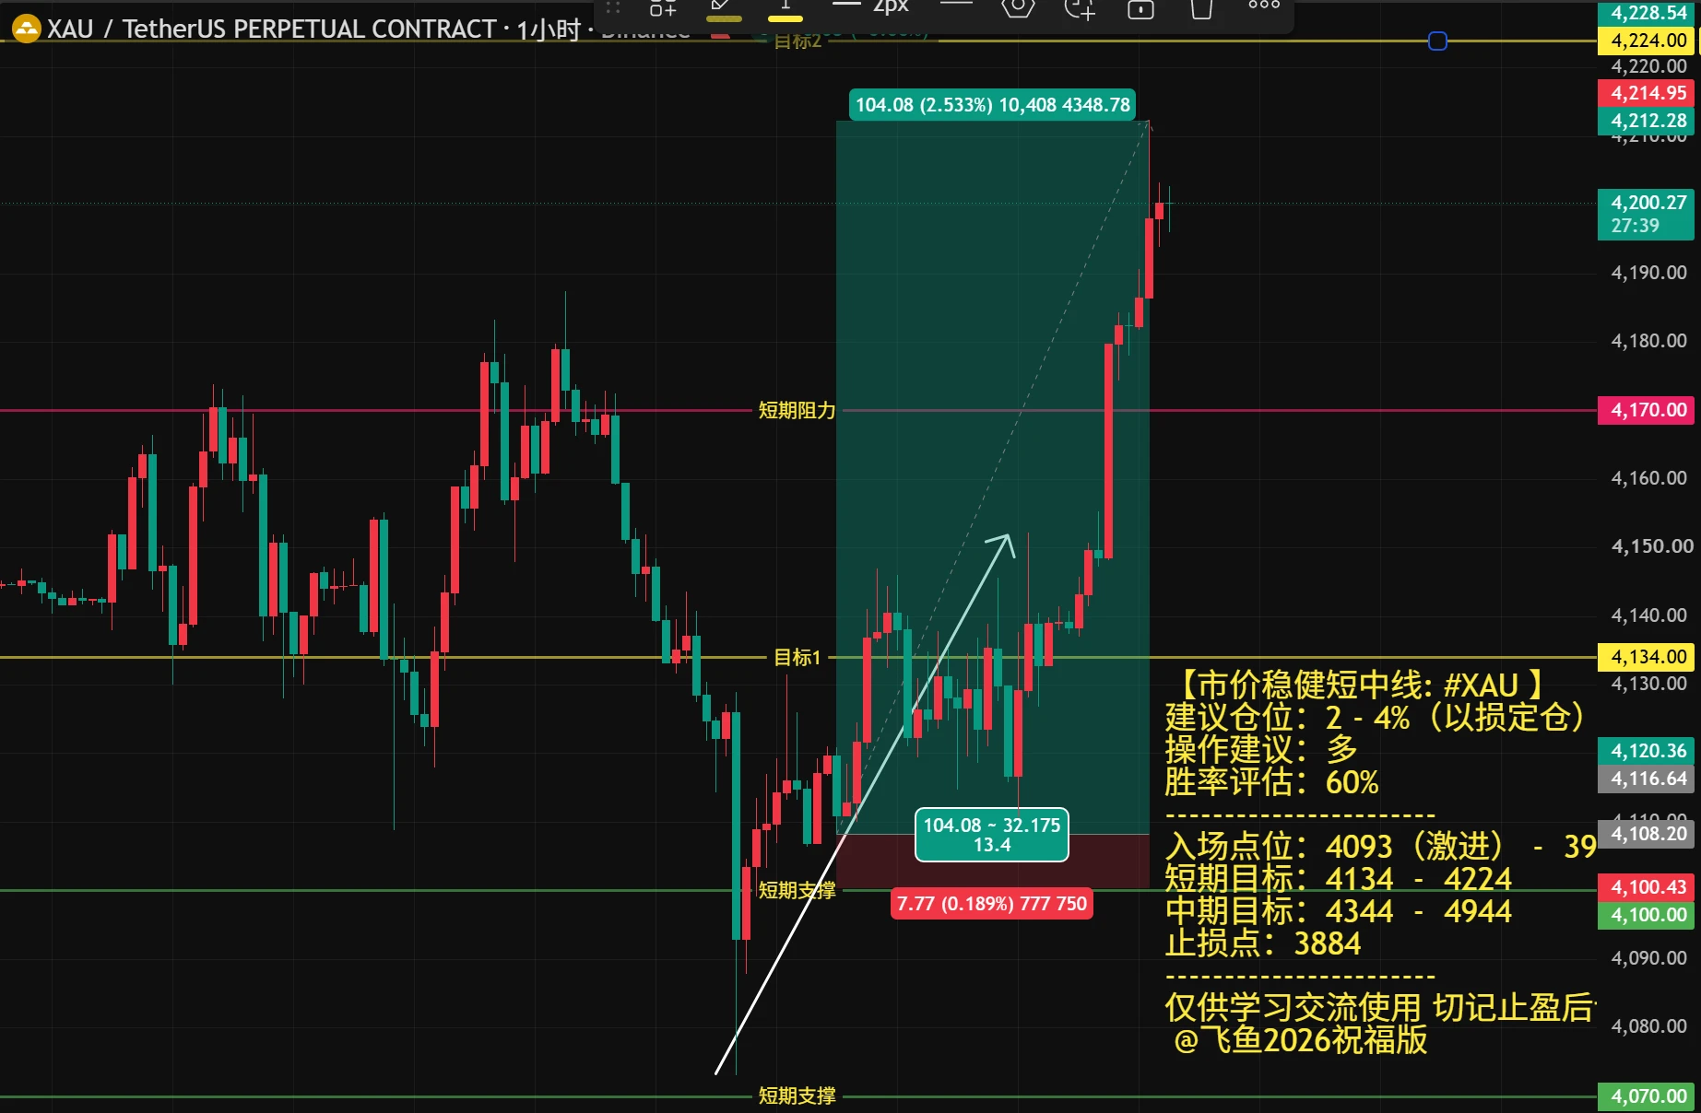Click the stop loss label 7.77 (0.189%)

click(x=992, y=904)
